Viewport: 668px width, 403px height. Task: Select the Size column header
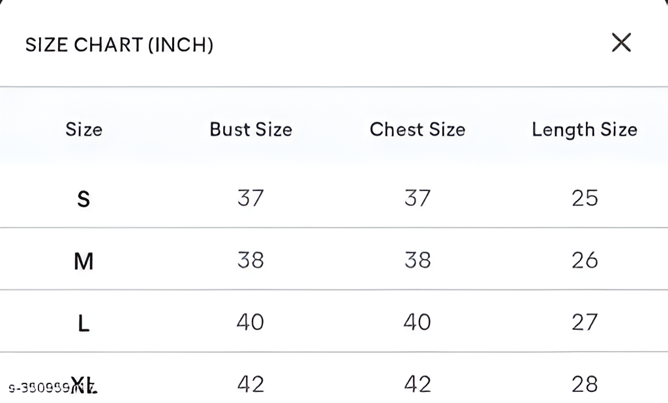pyautogui.click(x=83, y=129)
